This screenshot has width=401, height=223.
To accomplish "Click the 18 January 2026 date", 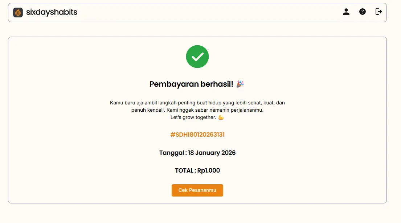I will click(x=212, y=153).
